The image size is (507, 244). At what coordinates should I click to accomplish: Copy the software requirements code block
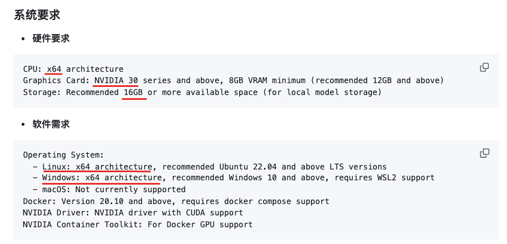point(484,153)
